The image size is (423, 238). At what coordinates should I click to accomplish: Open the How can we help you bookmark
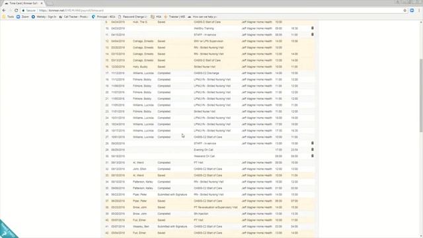202,17
